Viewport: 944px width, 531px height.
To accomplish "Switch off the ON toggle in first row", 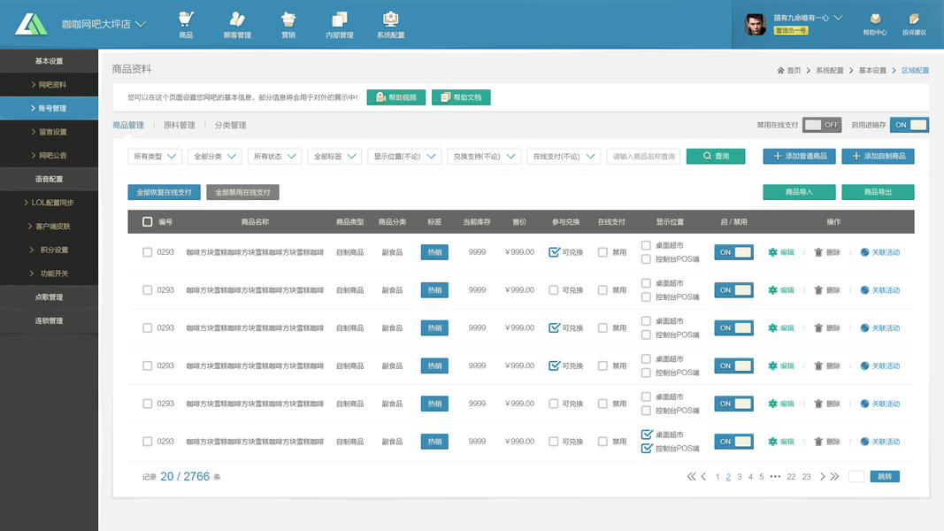I will coord(733,252).
